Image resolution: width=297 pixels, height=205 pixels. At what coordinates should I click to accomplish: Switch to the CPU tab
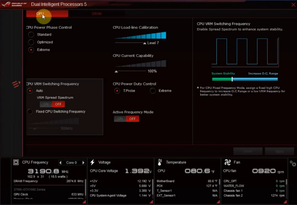tap(47, 14)
